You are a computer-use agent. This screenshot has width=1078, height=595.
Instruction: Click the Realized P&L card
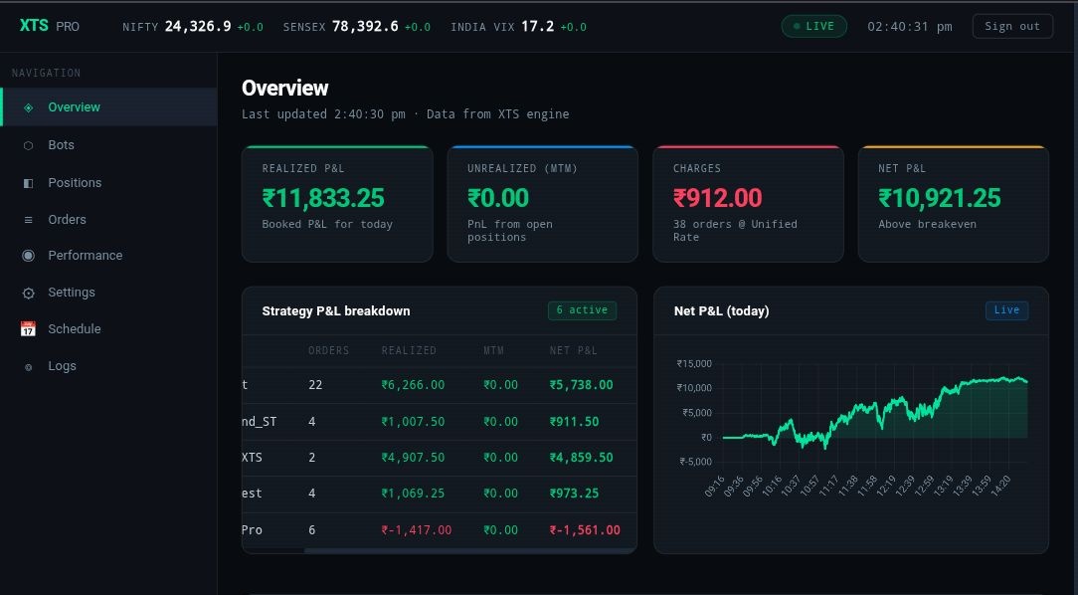[336, 203]
